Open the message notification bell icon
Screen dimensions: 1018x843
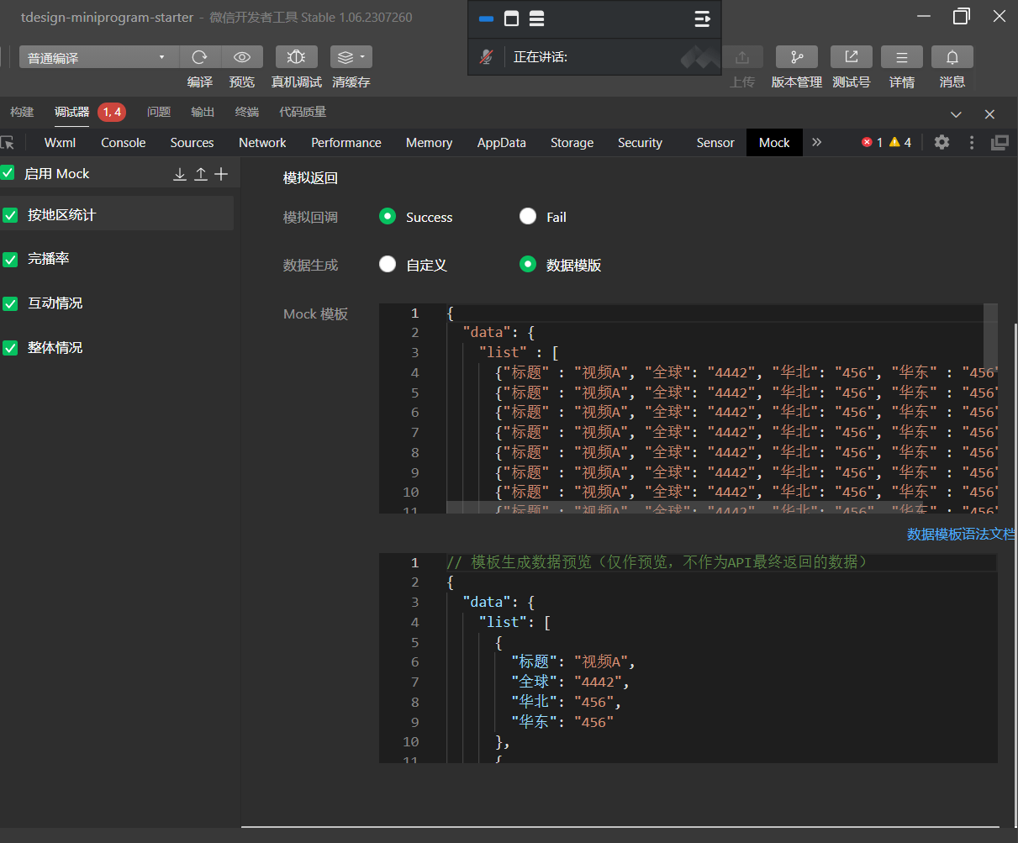[952, 57]
